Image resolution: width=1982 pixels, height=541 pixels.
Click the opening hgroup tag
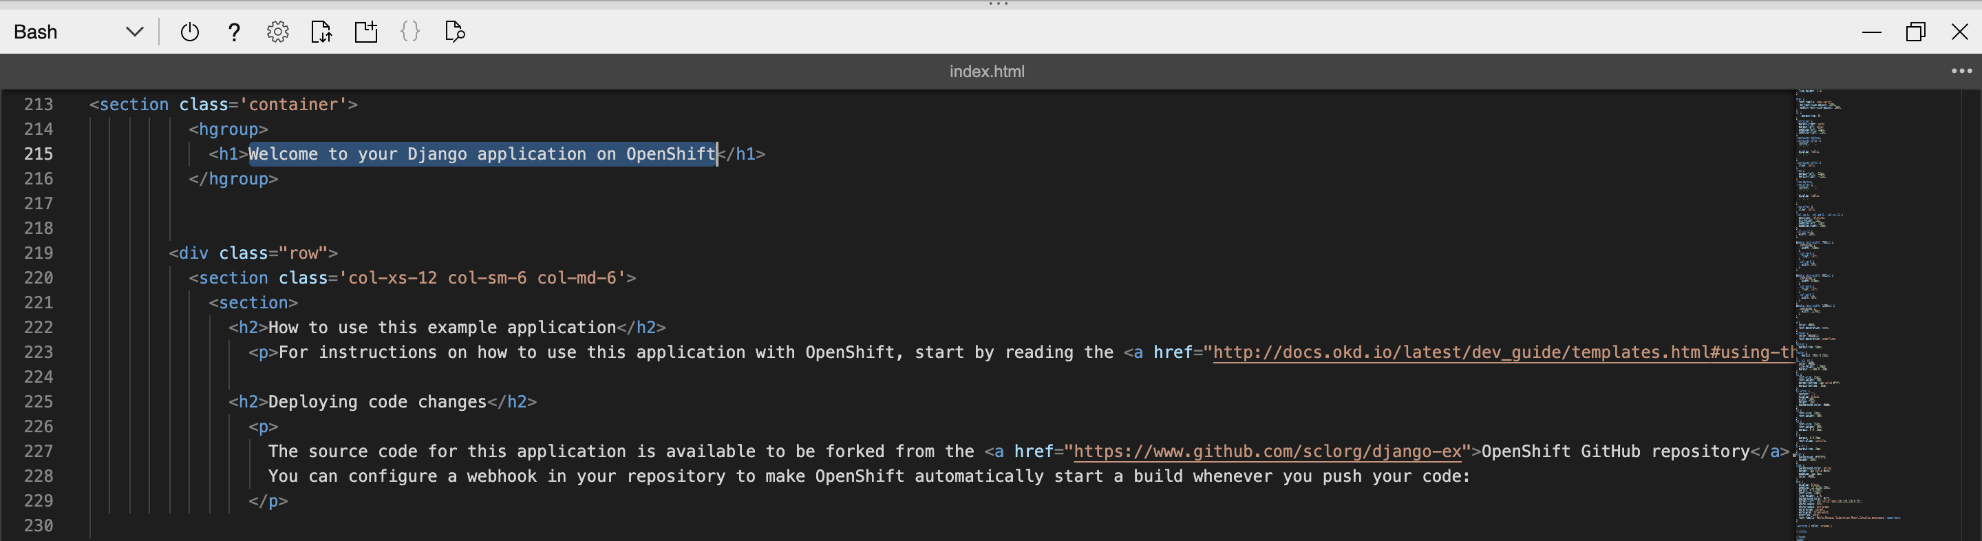click(x=228, y=129)
